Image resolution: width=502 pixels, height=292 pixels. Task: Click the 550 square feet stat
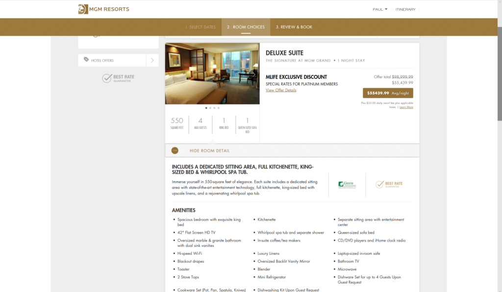coord(176,124)
